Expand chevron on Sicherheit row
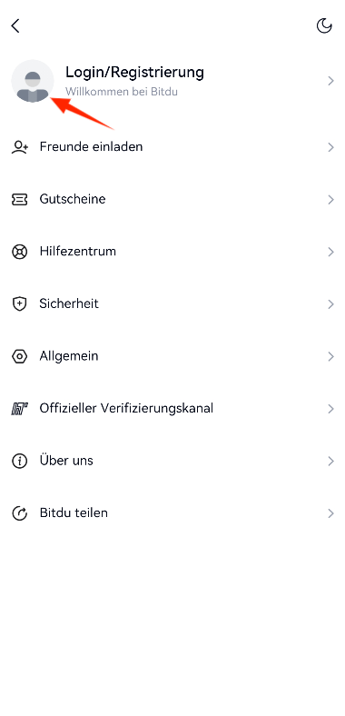This screenshot has height=716, width=345. click(x=330, y=304)
